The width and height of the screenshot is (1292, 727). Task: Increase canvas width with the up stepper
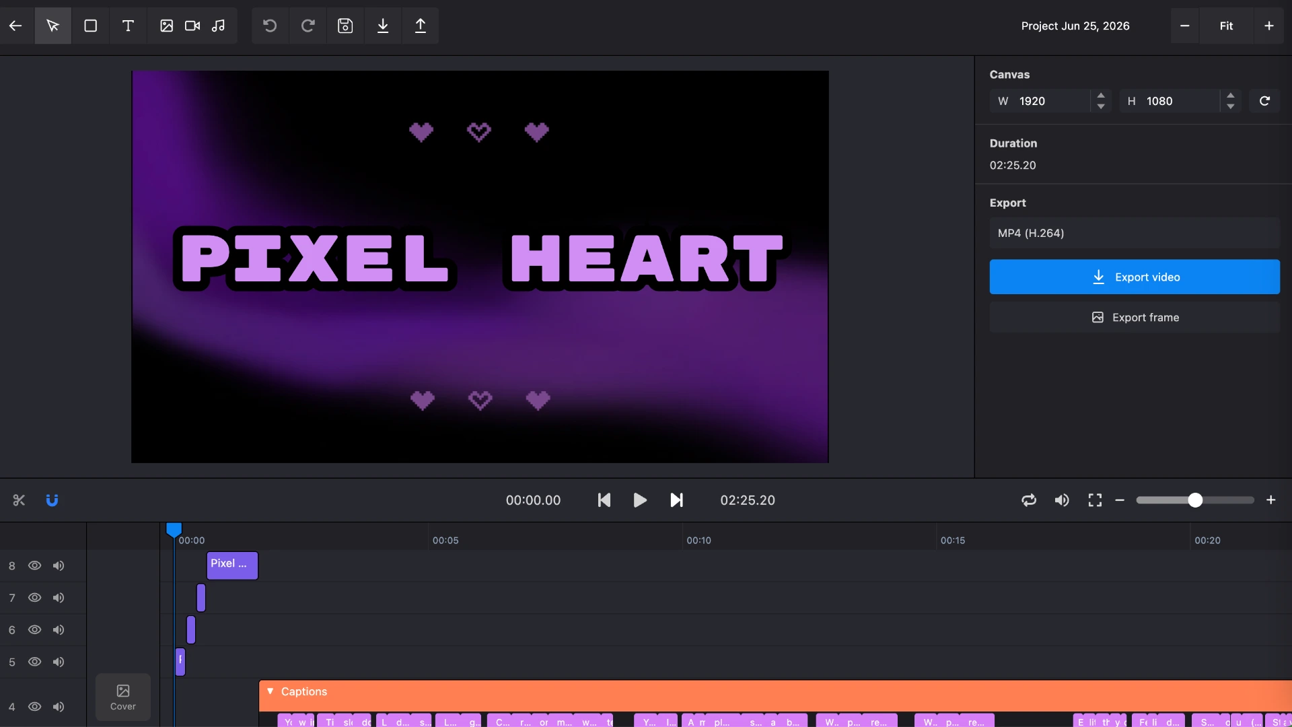[1101, 95]
